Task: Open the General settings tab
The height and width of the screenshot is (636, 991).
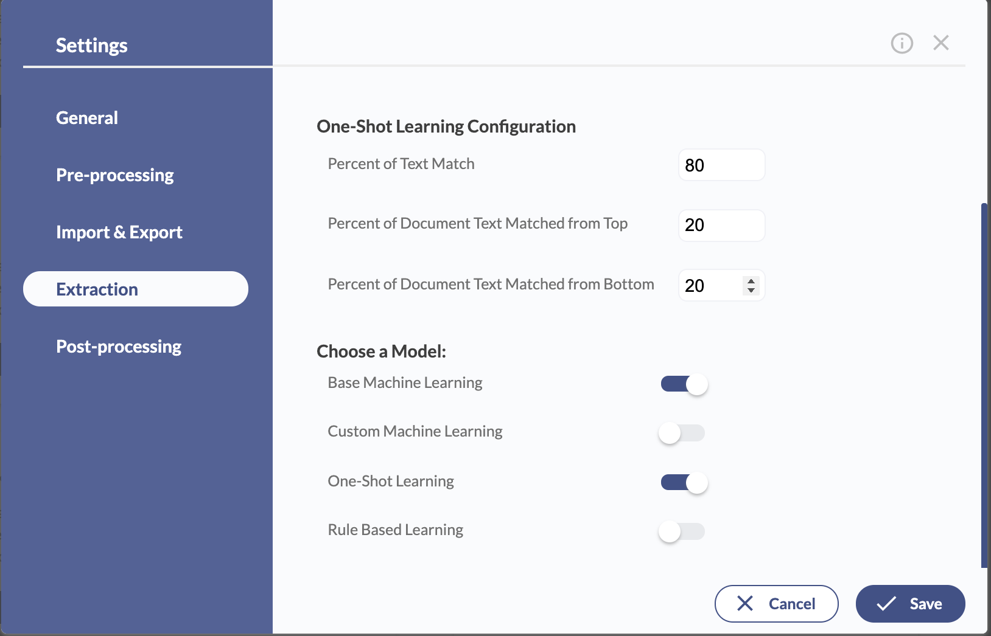Action: (87, 118)
